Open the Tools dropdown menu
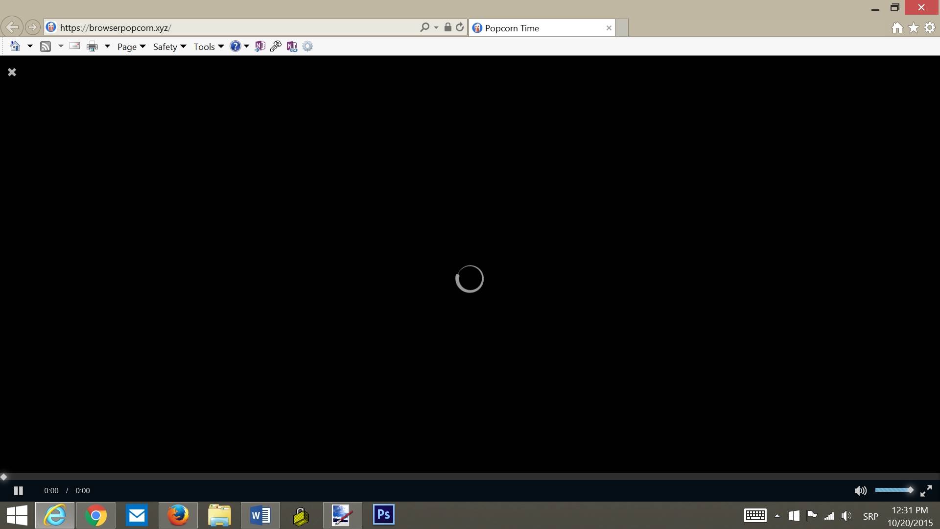Image resolution: width=940 pixels, height=529 pixels. [208, 46]
